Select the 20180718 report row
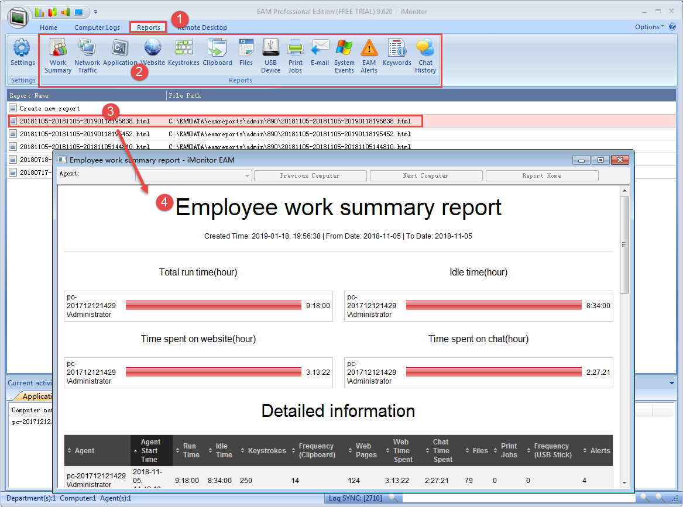This screenshot has width=683, height=507. (x=30, y=160)
